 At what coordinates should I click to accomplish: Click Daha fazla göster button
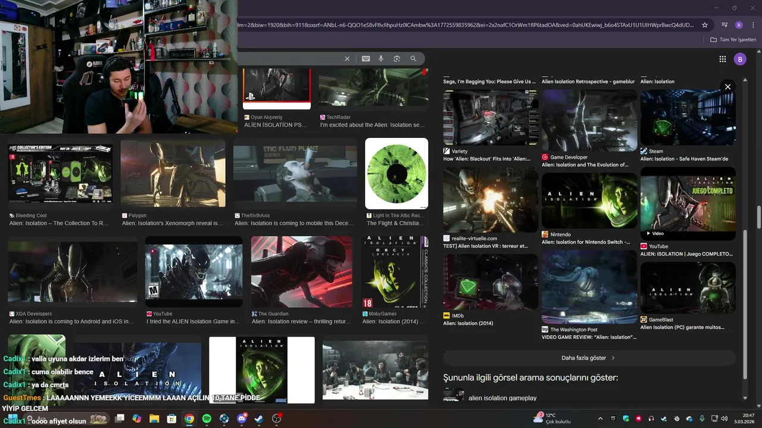589,358
